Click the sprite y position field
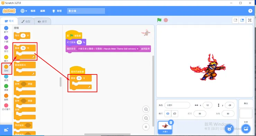 230,105
